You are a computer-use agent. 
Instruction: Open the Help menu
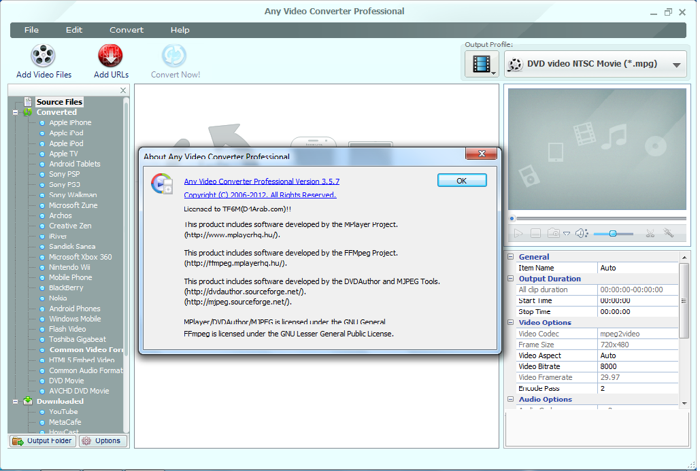pyautogui.click(x=180, y=30)
